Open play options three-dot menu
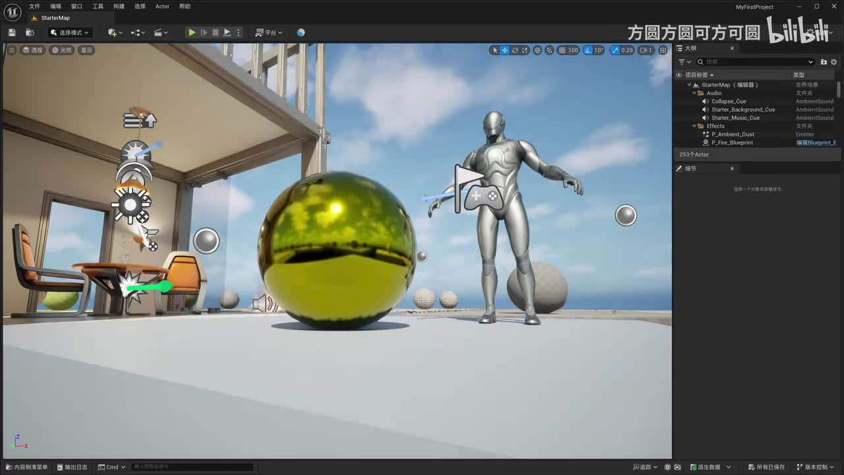The height and width of the screenshot is (475, 844). pos(239,32)
